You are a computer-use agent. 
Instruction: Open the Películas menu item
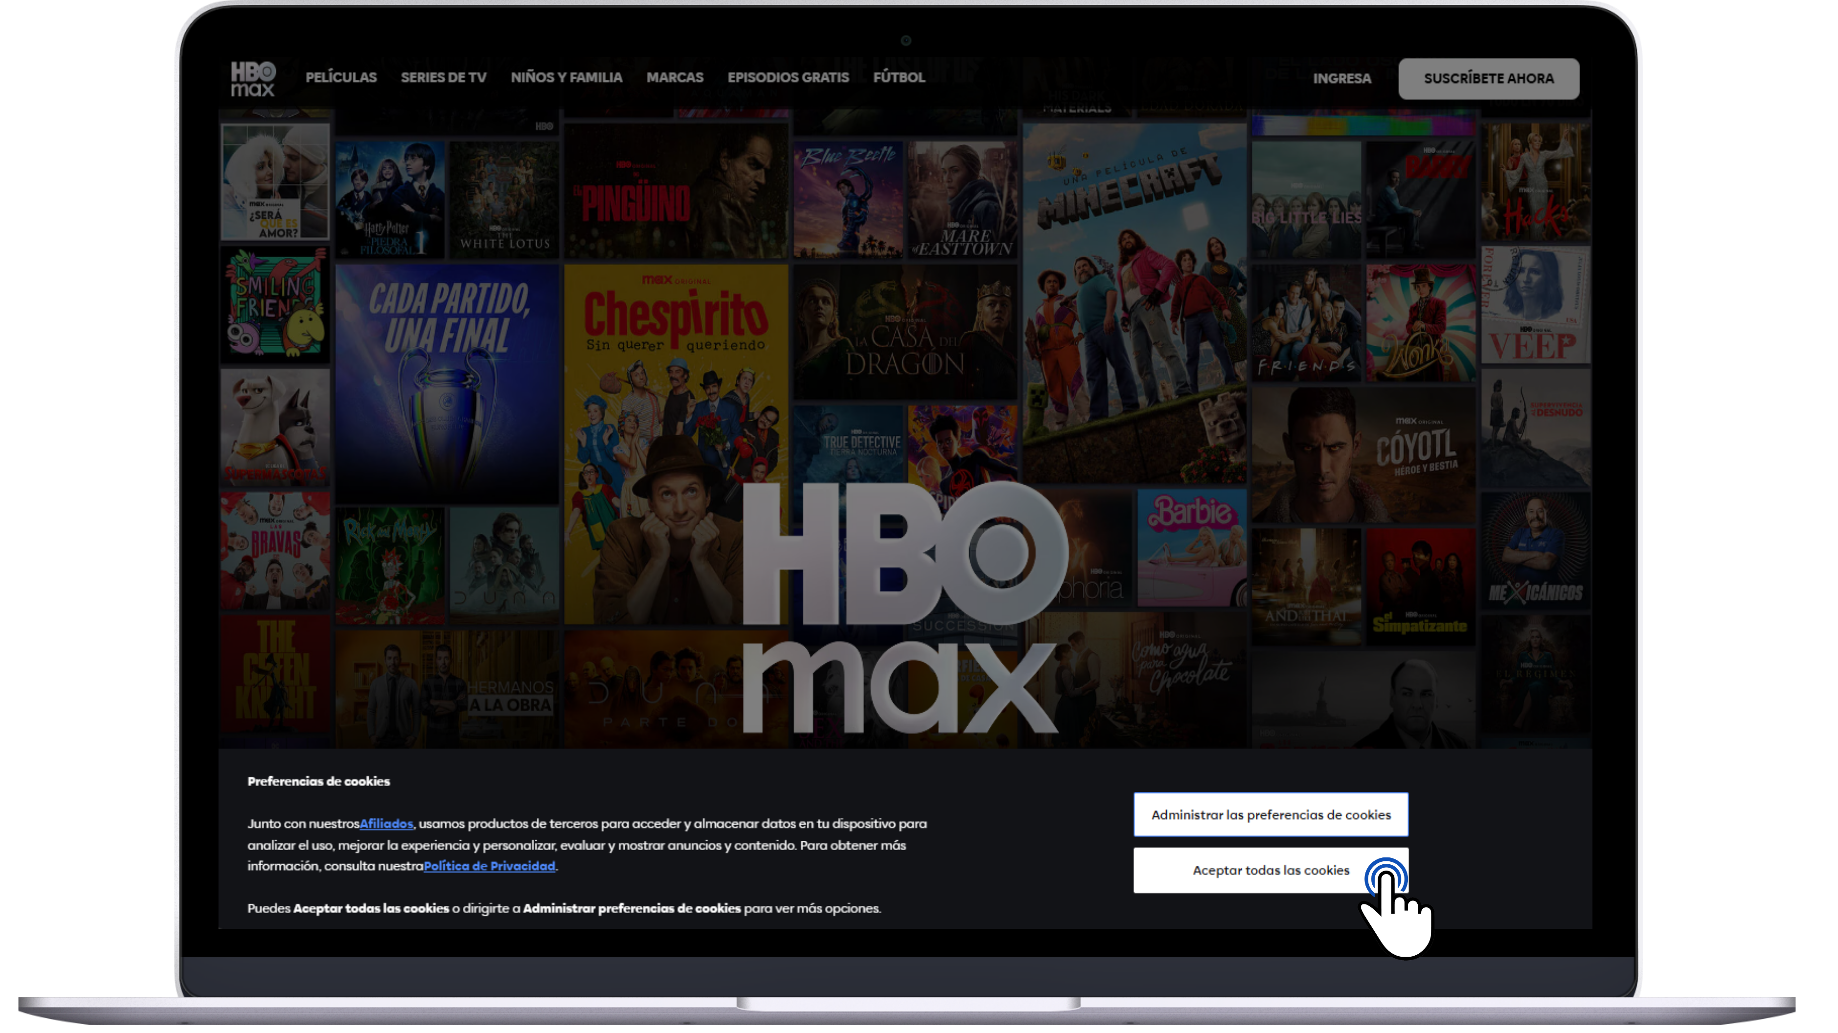(x=341, y=78)
